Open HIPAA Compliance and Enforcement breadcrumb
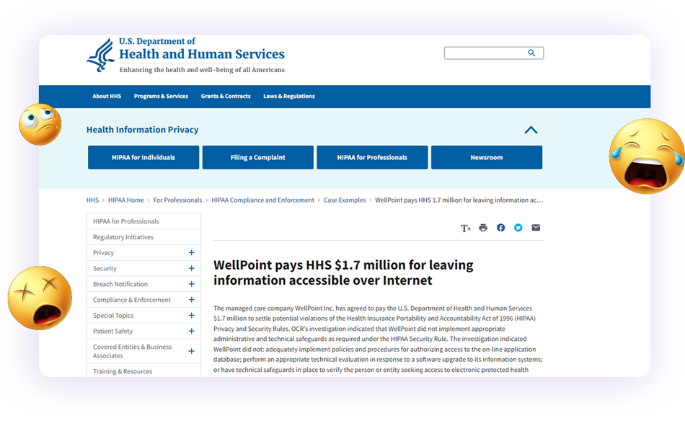Screen dimensions: 685x431 point(262,200)
